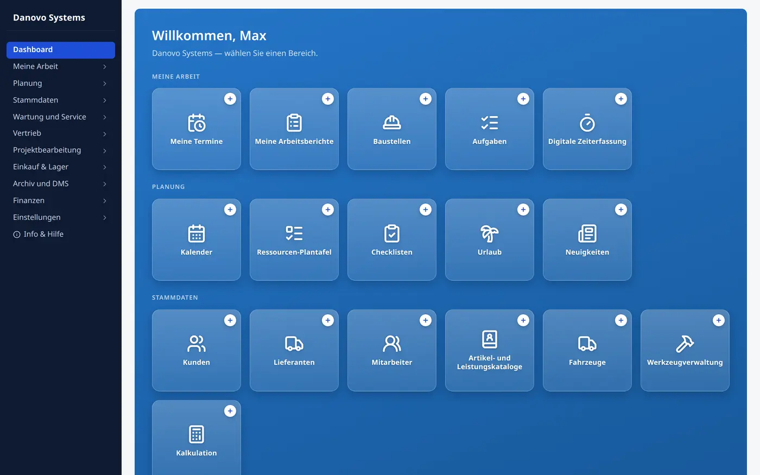Image resolution: width=760 pixels, height=475 pixels.
Task: Open the Kunden users icon
Action: (197, 344)
